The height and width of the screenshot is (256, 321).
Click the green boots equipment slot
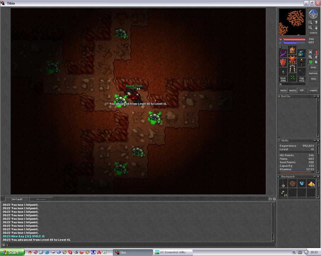click(292, 78)
